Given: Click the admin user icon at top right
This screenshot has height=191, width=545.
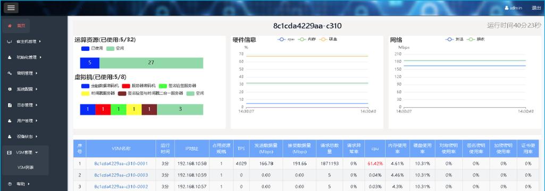Looking at the screenshot, I should click(507, 8).
